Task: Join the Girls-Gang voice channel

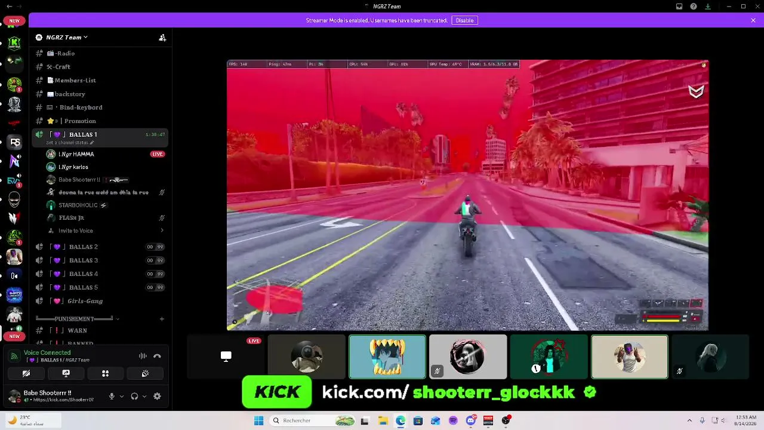Action: pyautogui.click(x=100, y=301)
